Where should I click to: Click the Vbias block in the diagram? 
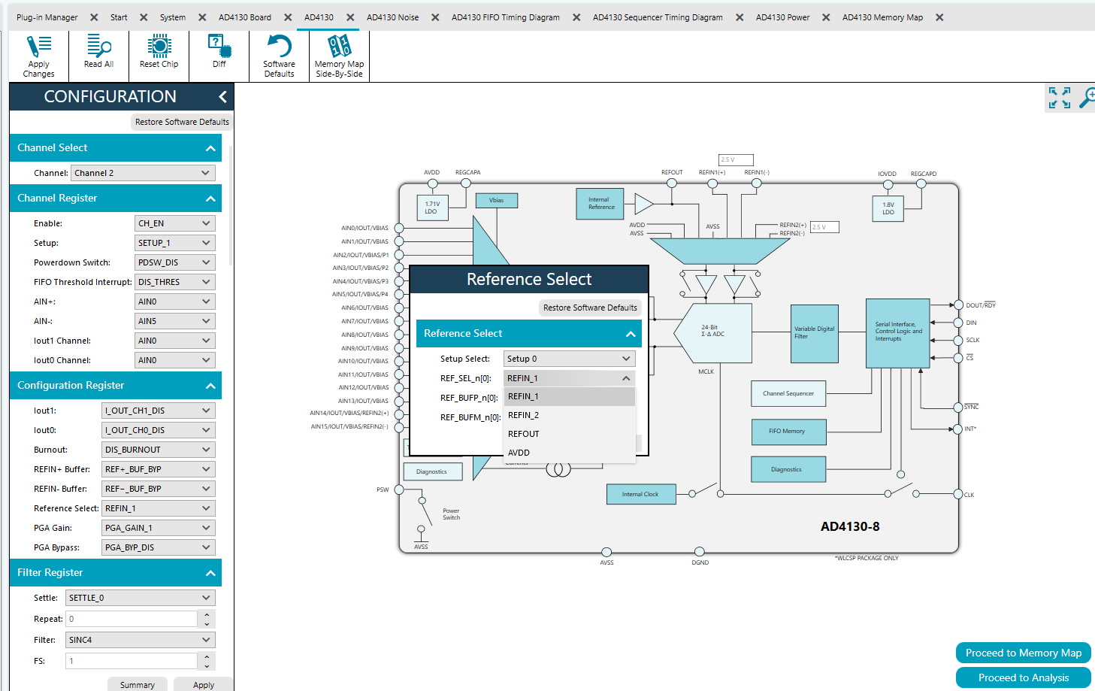tap(496, 201)
